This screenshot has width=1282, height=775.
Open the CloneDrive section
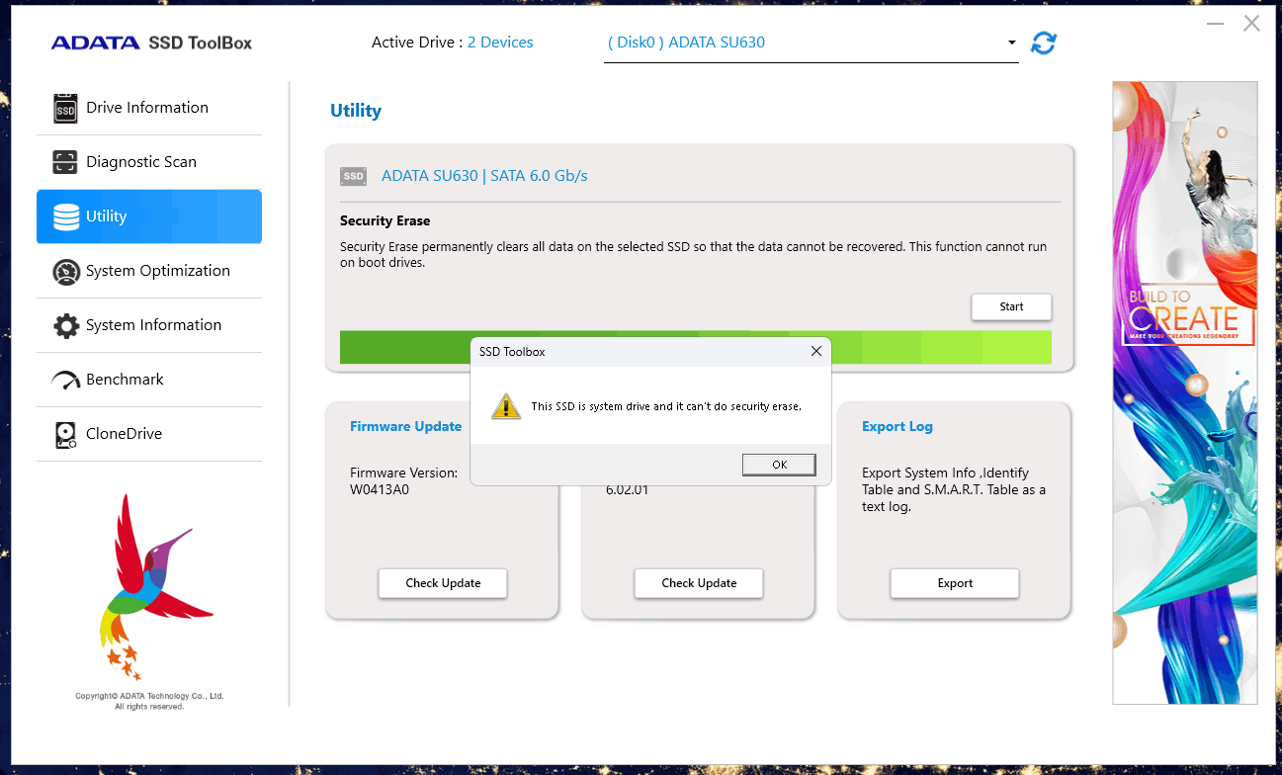tap(149, 434)
